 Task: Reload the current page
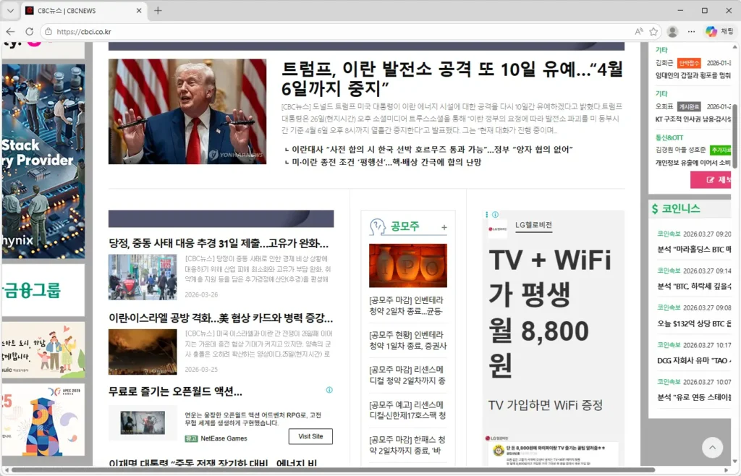tap(29, 32)
